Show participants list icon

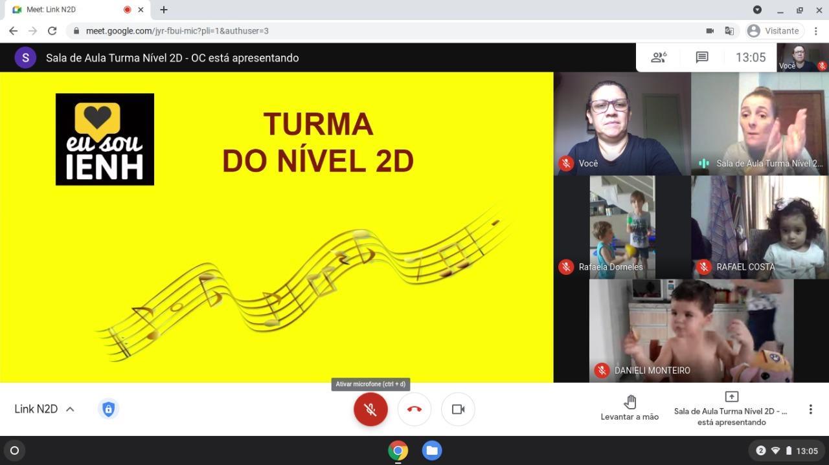659,58
